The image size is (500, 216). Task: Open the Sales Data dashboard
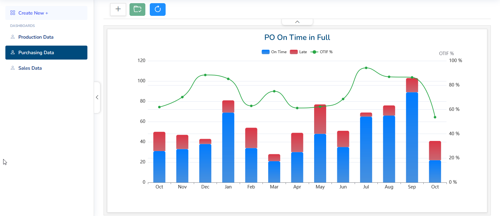pos(30,68)
